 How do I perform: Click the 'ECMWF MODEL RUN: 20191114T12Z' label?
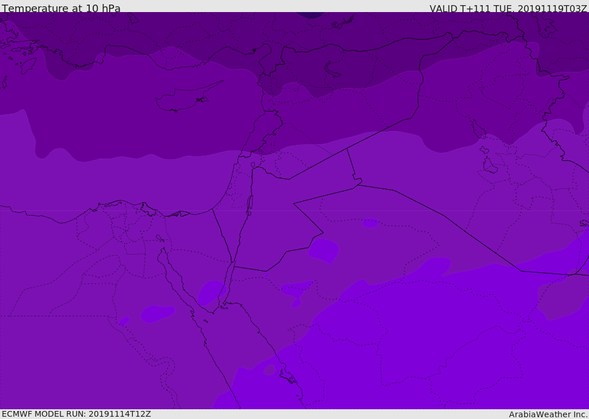(77, 414)
